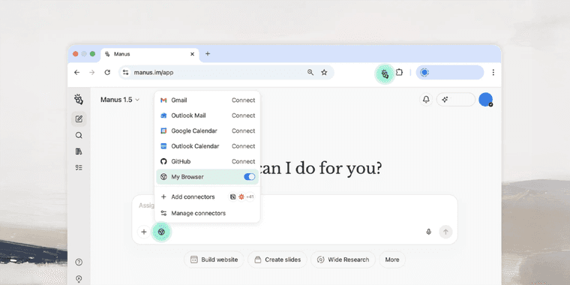Open the task list icon in sidebar

point(79,167)
